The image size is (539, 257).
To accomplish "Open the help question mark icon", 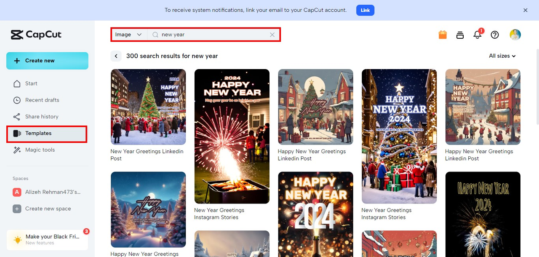I will (495, 35).
